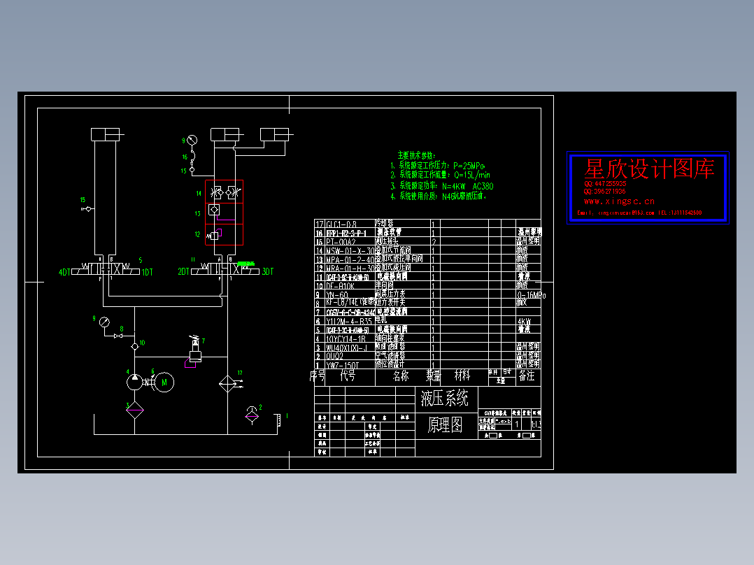Select the gauge shutoff valve labeled 8
754x565 pixels.
[x=118, y=336]
